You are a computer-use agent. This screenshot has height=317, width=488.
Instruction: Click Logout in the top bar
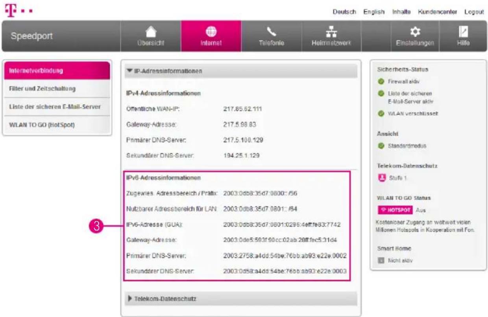point(474,12)
